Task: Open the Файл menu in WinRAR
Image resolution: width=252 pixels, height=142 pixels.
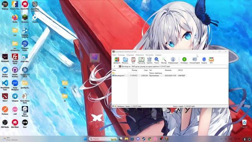Action: coord(114,55)
